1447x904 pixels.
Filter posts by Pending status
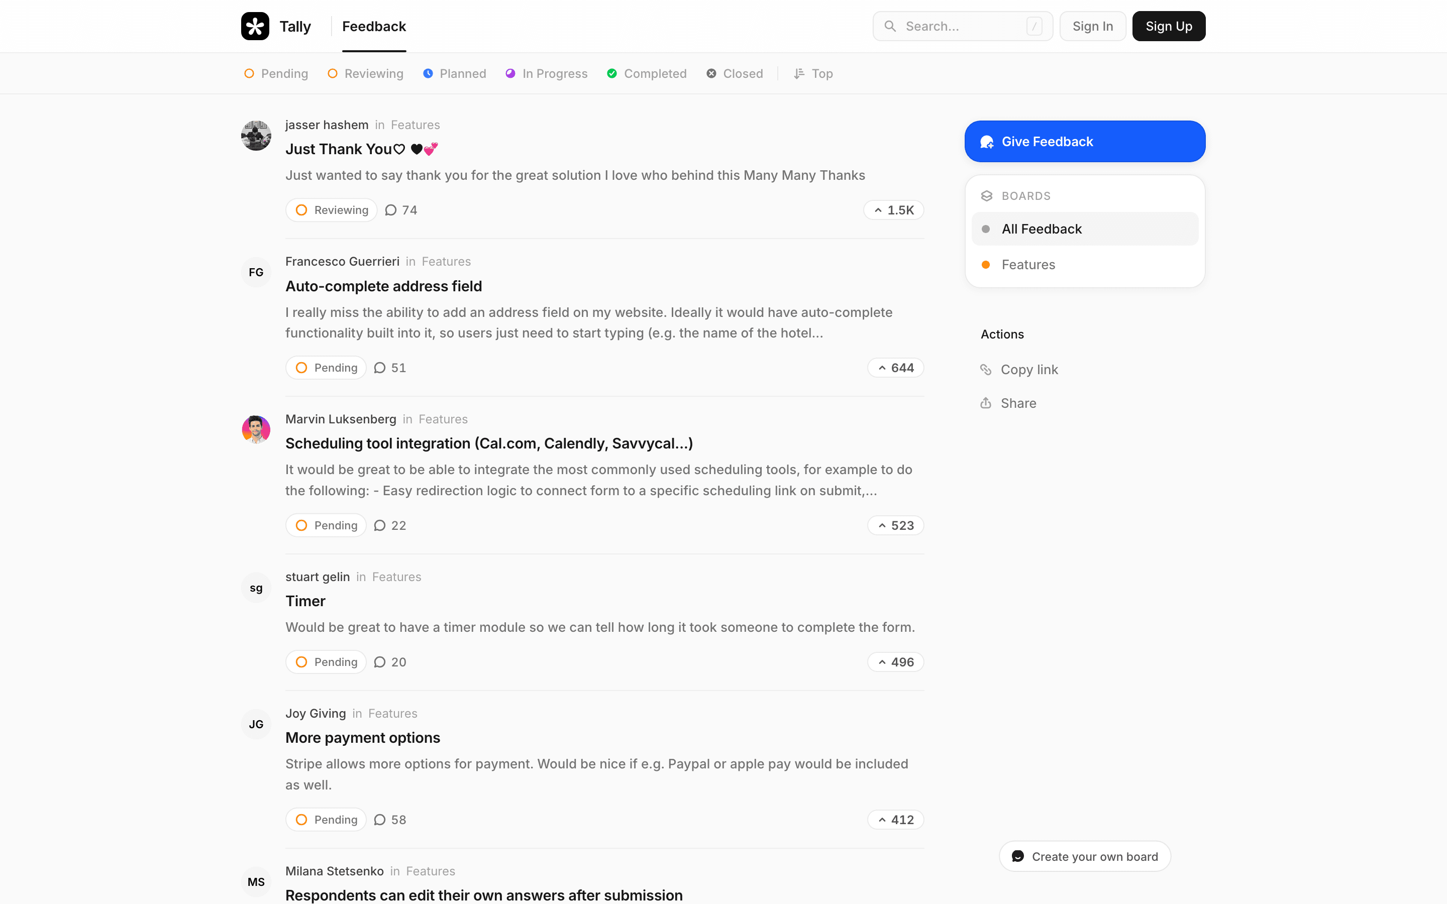[276, 73]
